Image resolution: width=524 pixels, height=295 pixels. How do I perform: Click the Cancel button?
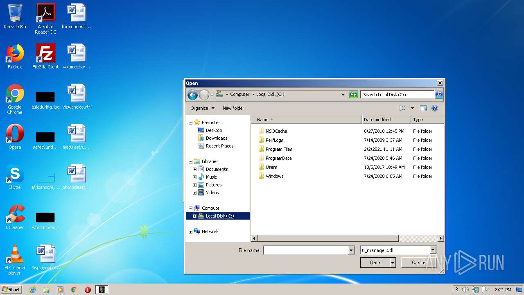click(x=419, y=263)
